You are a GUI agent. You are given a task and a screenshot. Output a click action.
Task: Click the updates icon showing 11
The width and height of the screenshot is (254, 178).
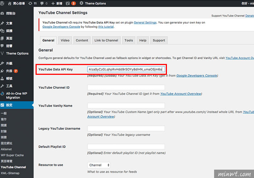30,3
